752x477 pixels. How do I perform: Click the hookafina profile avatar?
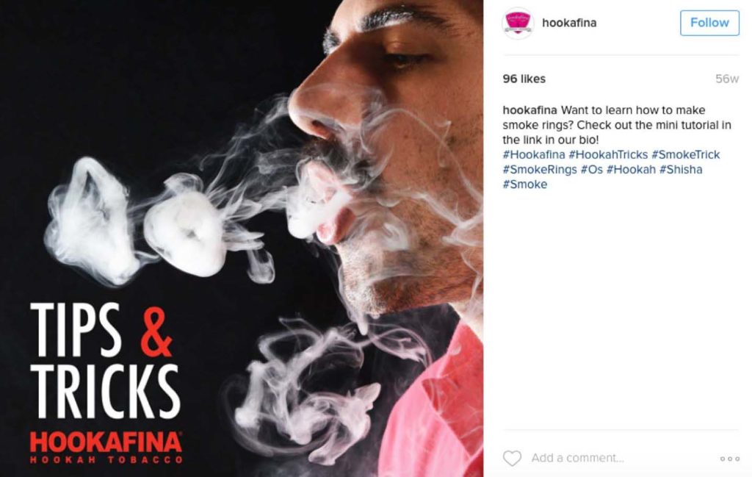click(x=518, y=23)
